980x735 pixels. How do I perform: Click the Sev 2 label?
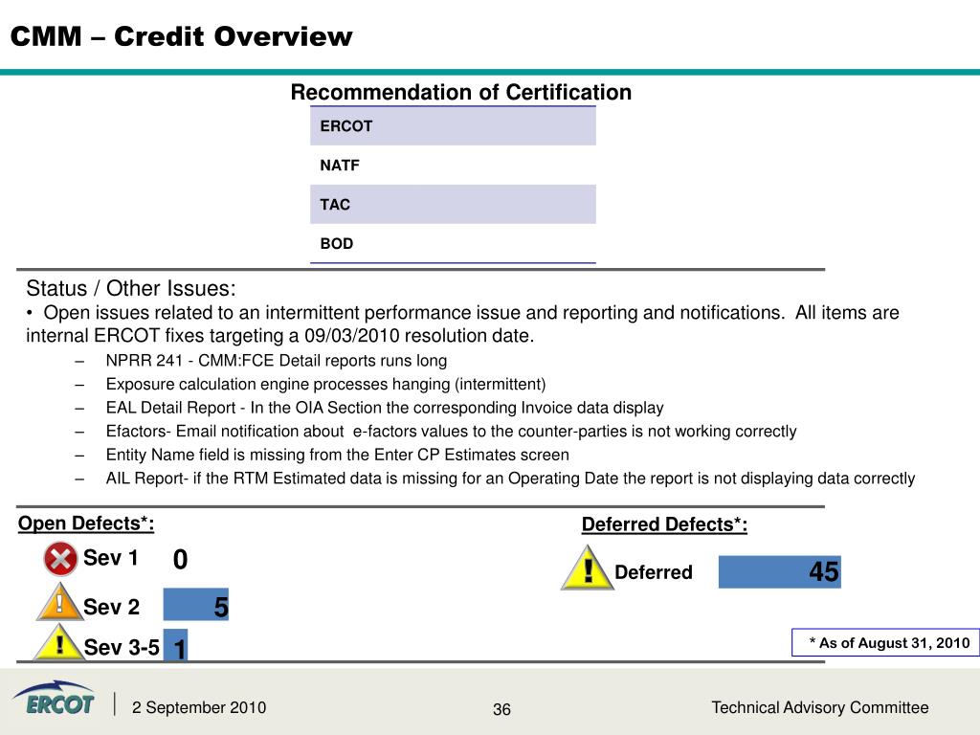tap(111, 607)
